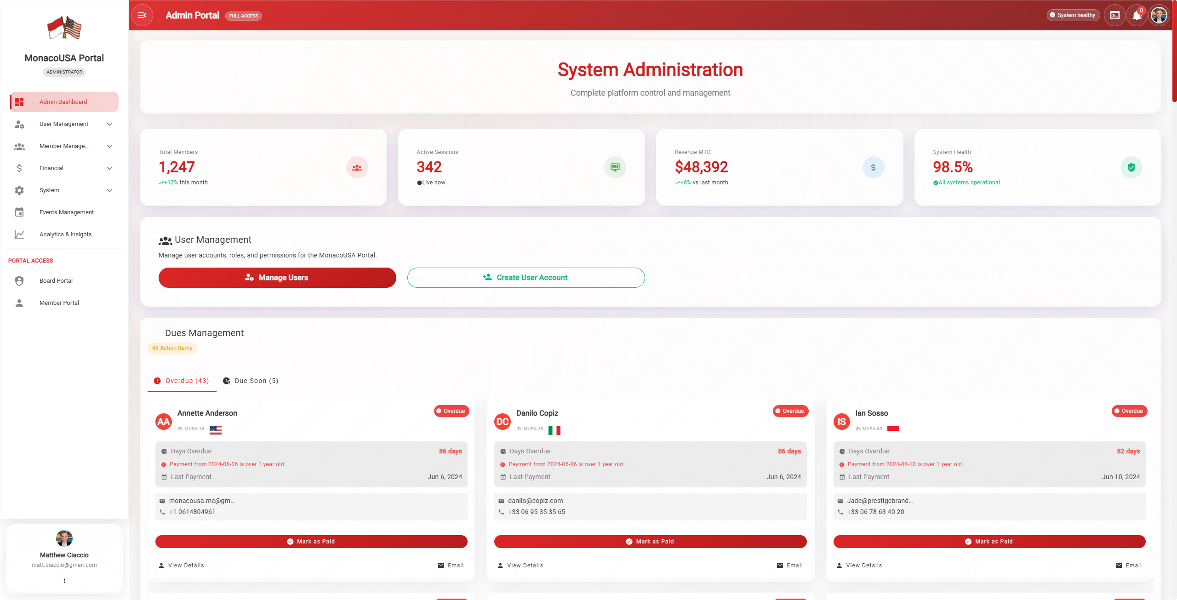Expand the Member Management sidebar section
Screen dimensions: 1177x600
(64, 146)
